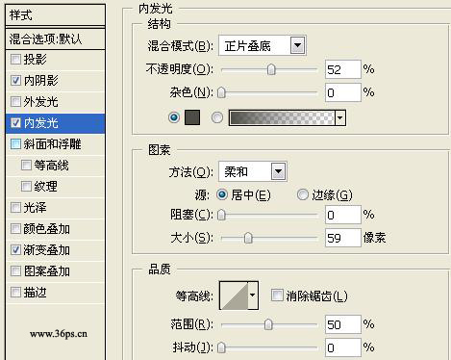
Task: Click the 抖动 jitter slider handle
Action: pos(221,347)
